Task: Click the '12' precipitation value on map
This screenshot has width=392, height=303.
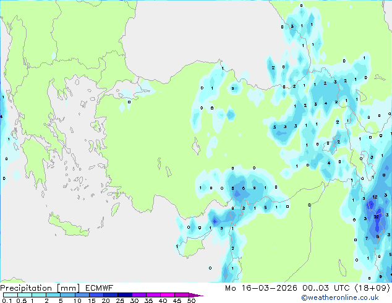Action: (375, 197)
